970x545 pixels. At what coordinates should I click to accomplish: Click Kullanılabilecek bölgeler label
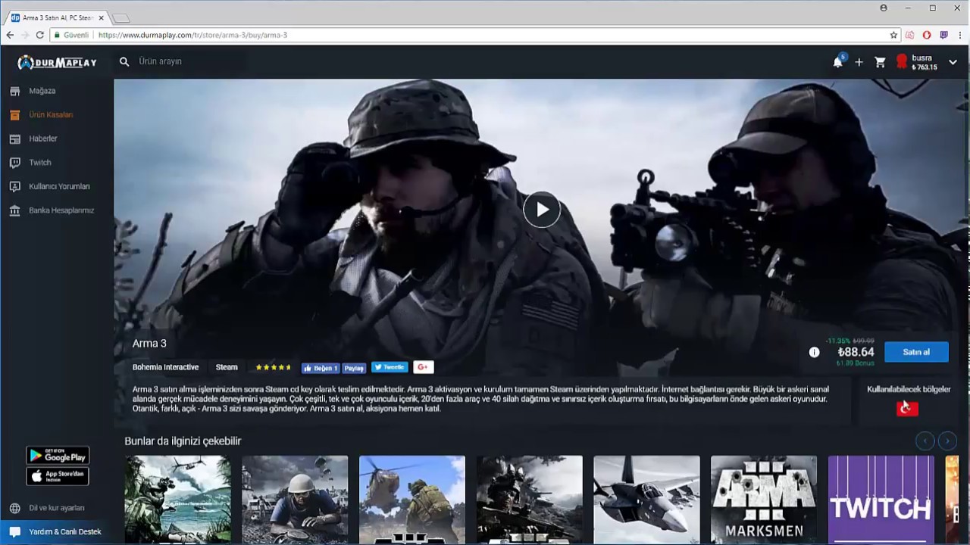coord(909,389)
